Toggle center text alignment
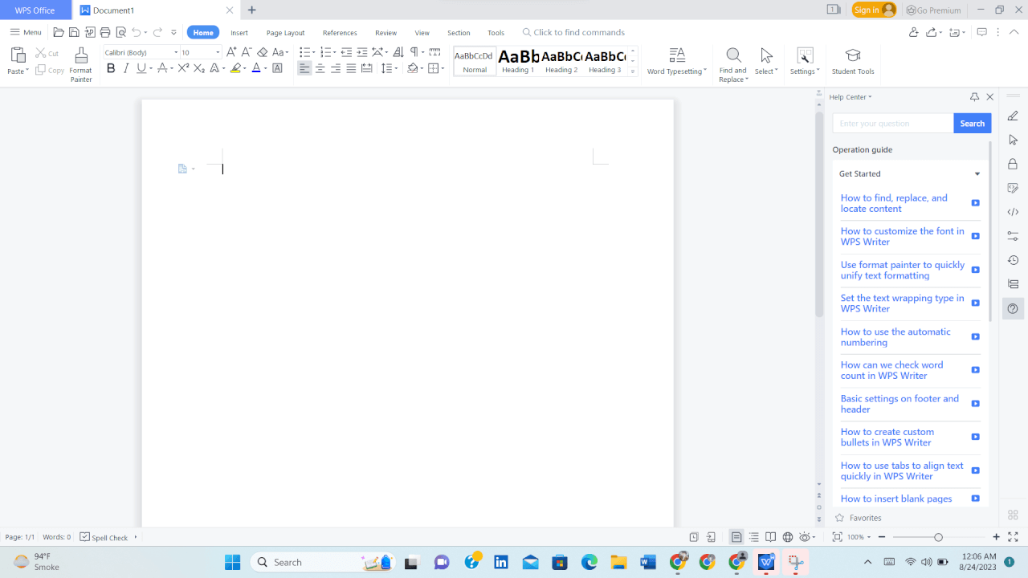 click(x=320, y=68)
